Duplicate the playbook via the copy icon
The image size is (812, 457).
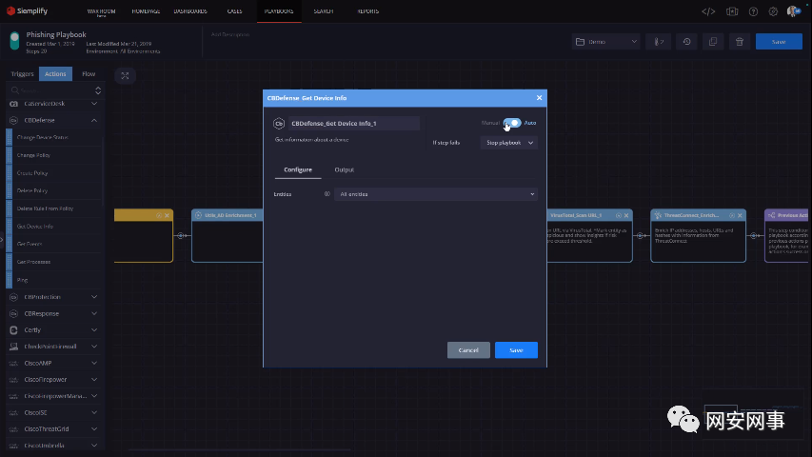713,42
